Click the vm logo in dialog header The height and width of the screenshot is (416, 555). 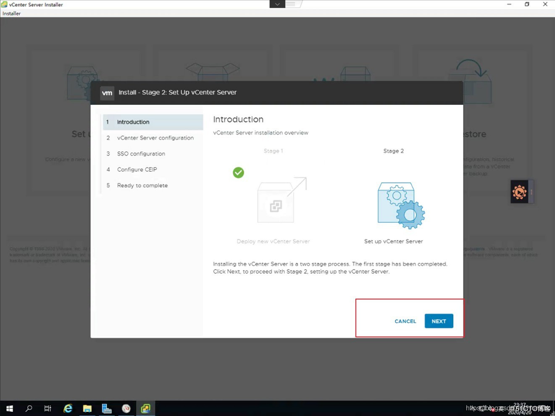[x=107, y=93]
